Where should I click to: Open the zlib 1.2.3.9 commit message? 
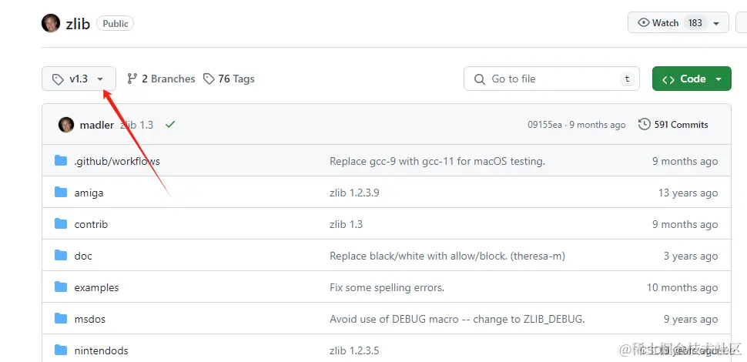point(354,193)
